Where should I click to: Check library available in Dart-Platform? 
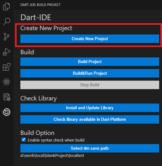coord(90,120)
